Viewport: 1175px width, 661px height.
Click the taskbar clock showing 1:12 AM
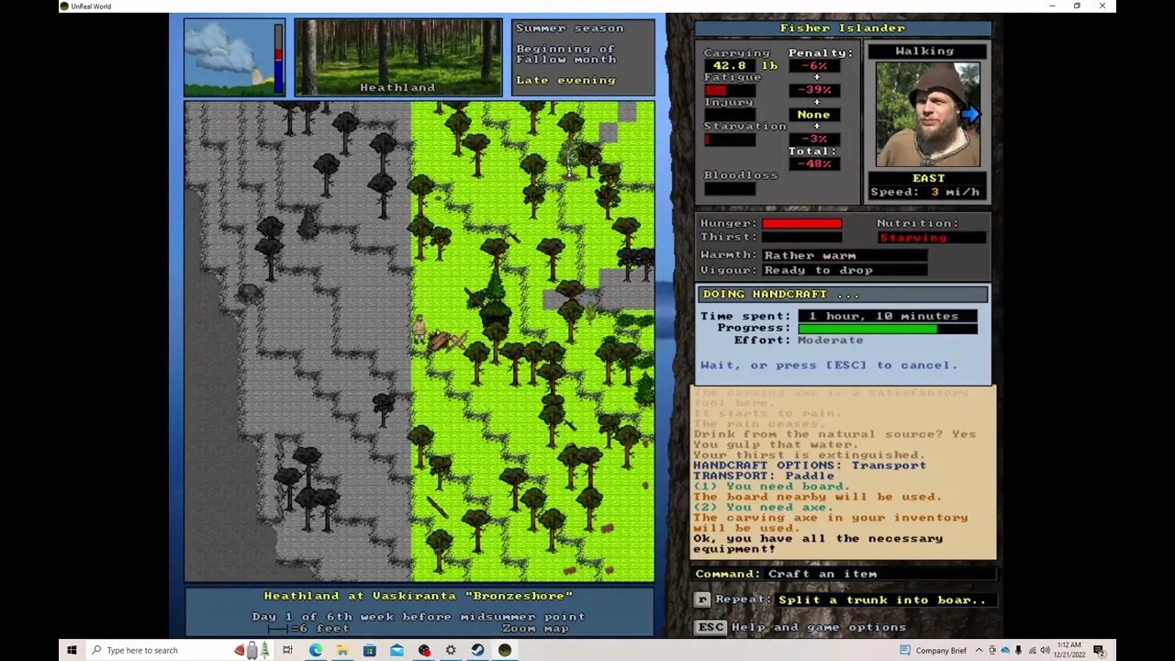(1069, 650)
